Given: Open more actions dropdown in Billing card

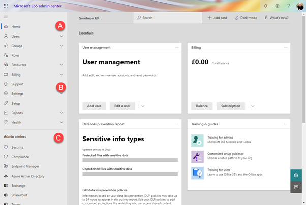Looking at the screenshot, I should click(x=253, y=106).
